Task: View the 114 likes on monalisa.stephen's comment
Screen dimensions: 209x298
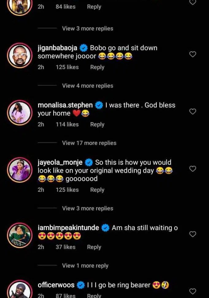Action: click(x=67, y=124)
